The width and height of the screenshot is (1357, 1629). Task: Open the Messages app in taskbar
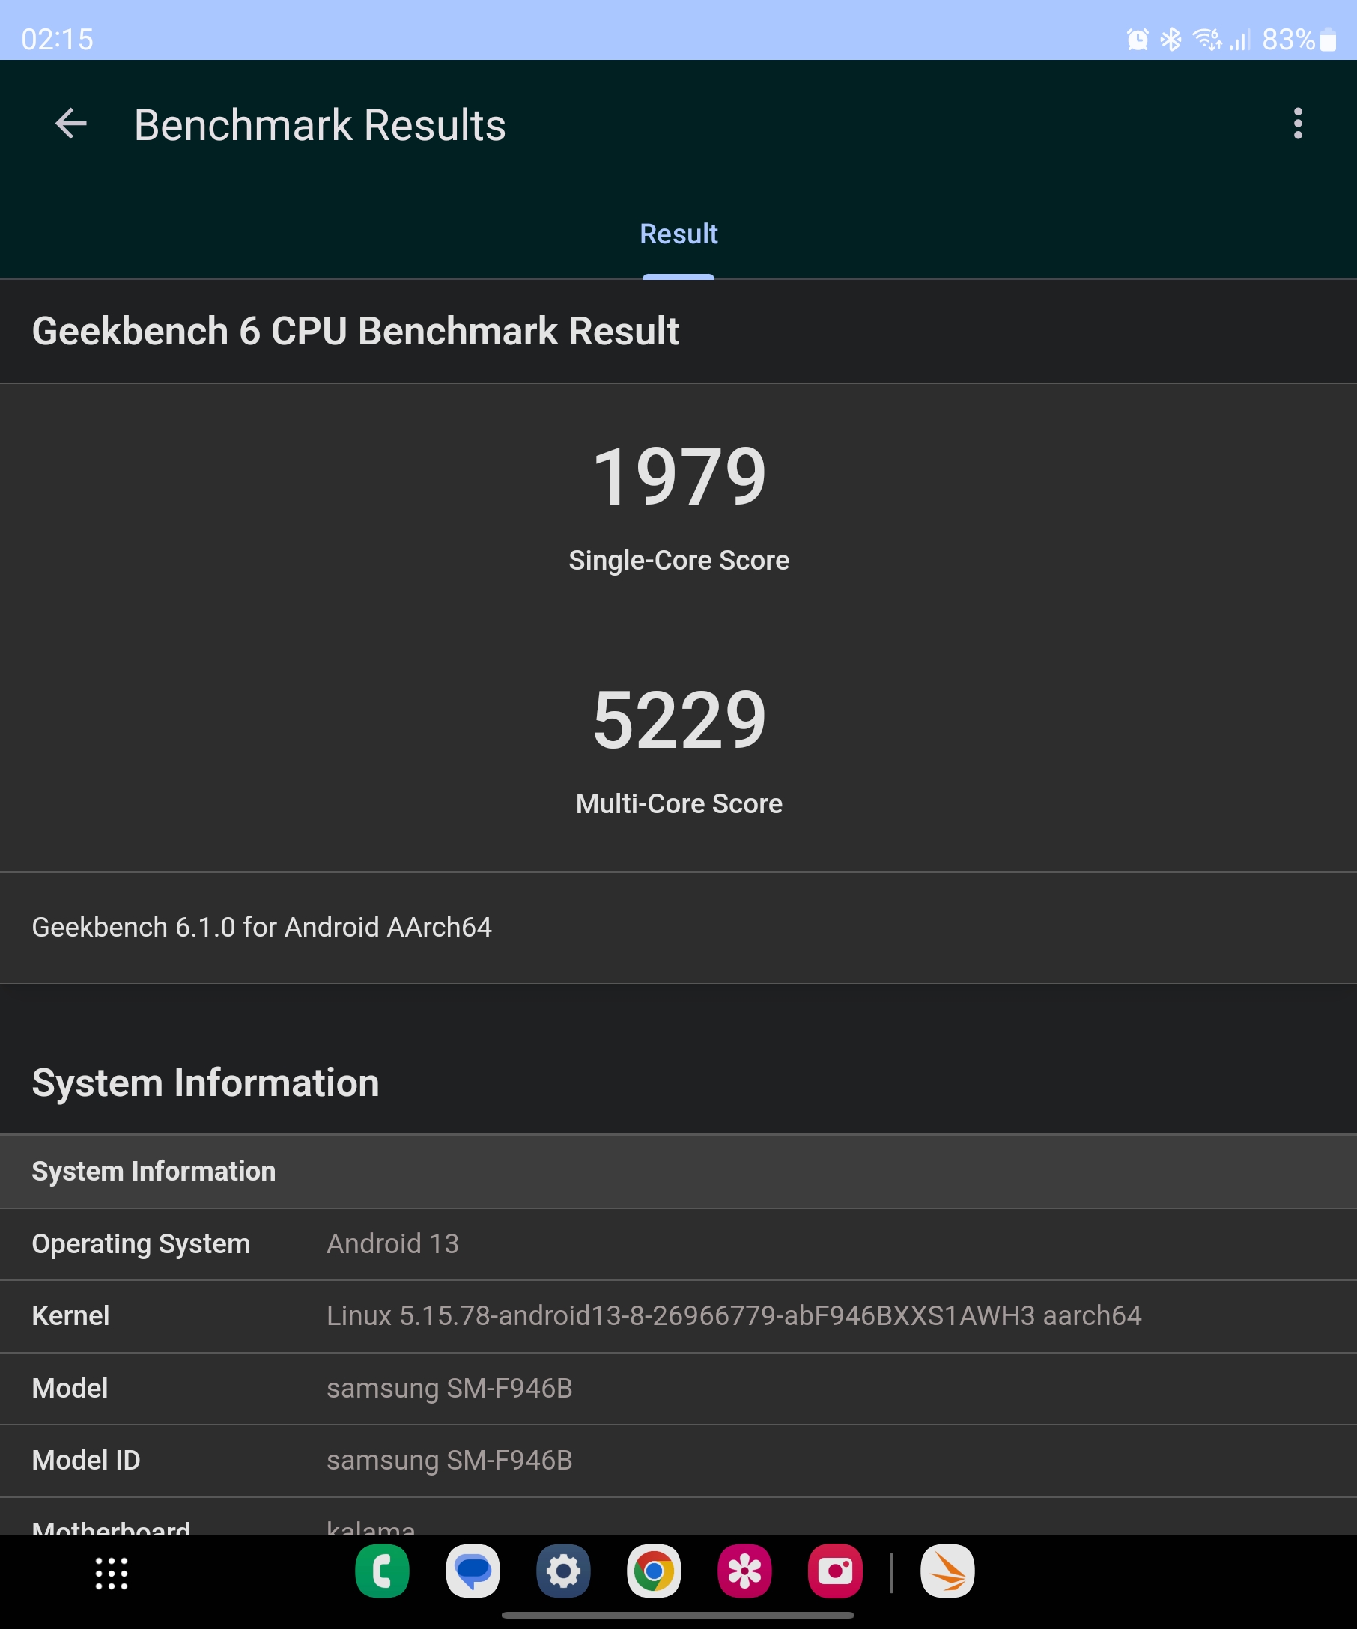coord(473,1571)
